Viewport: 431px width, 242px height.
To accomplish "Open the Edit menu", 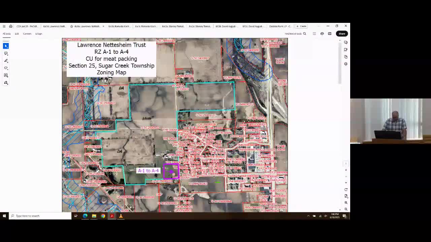I will pyautogui.click(x=17, y=34).
